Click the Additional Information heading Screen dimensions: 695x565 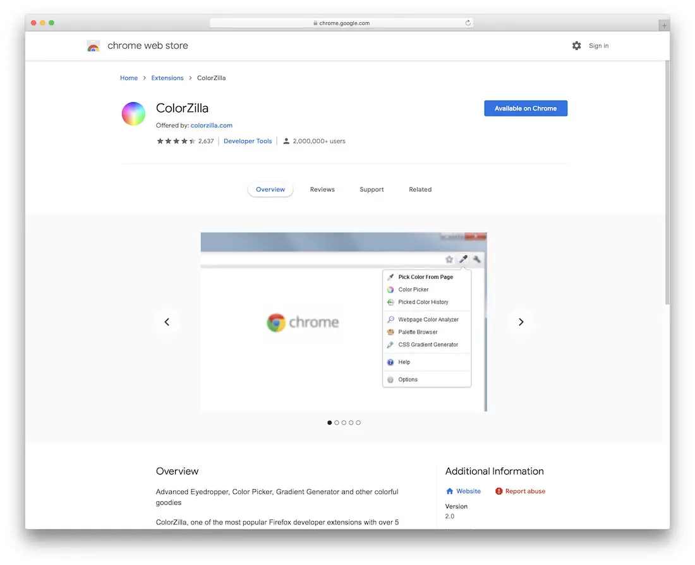(494, 471)
